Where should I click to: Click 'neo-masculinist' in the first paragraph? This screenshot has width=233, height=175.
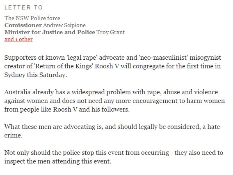point(164,58)
